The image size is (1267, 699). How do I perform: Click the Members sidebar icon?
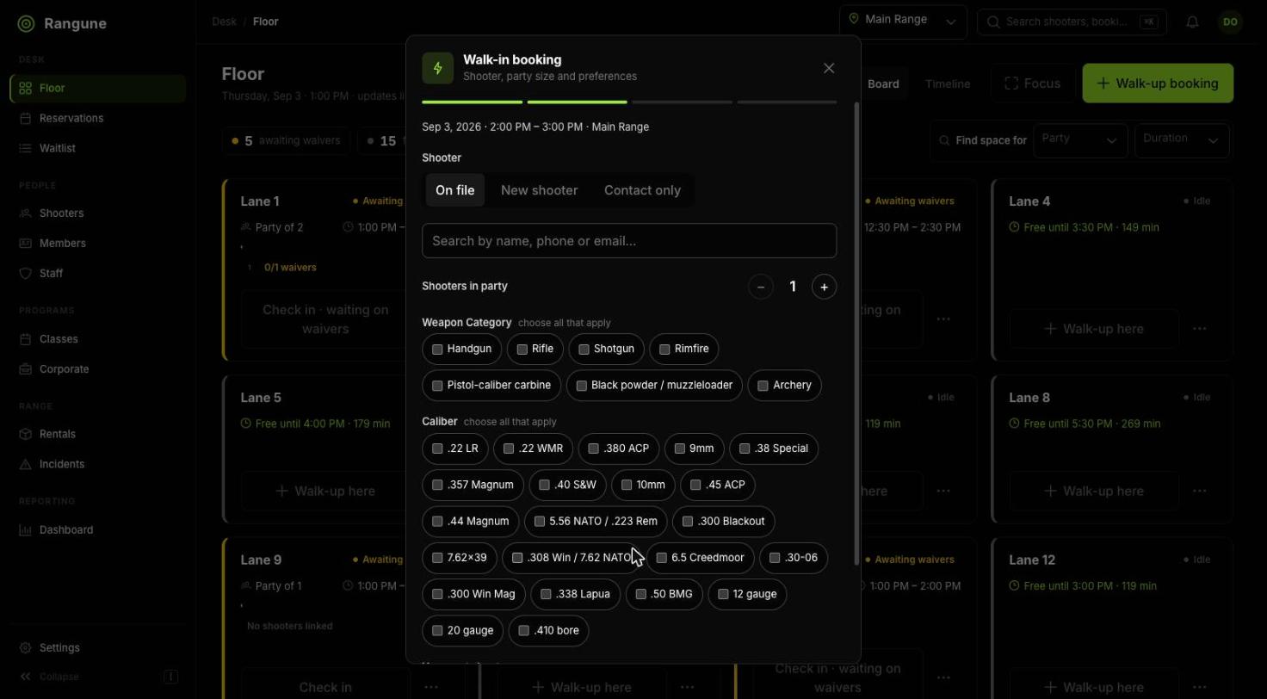[x=26, y=243]
